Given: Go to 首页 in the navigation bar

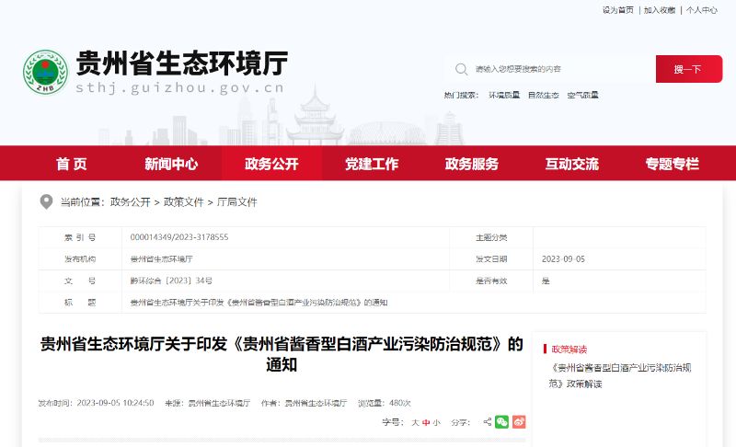Looking at the screenshot, I should (x=71, y=164).
